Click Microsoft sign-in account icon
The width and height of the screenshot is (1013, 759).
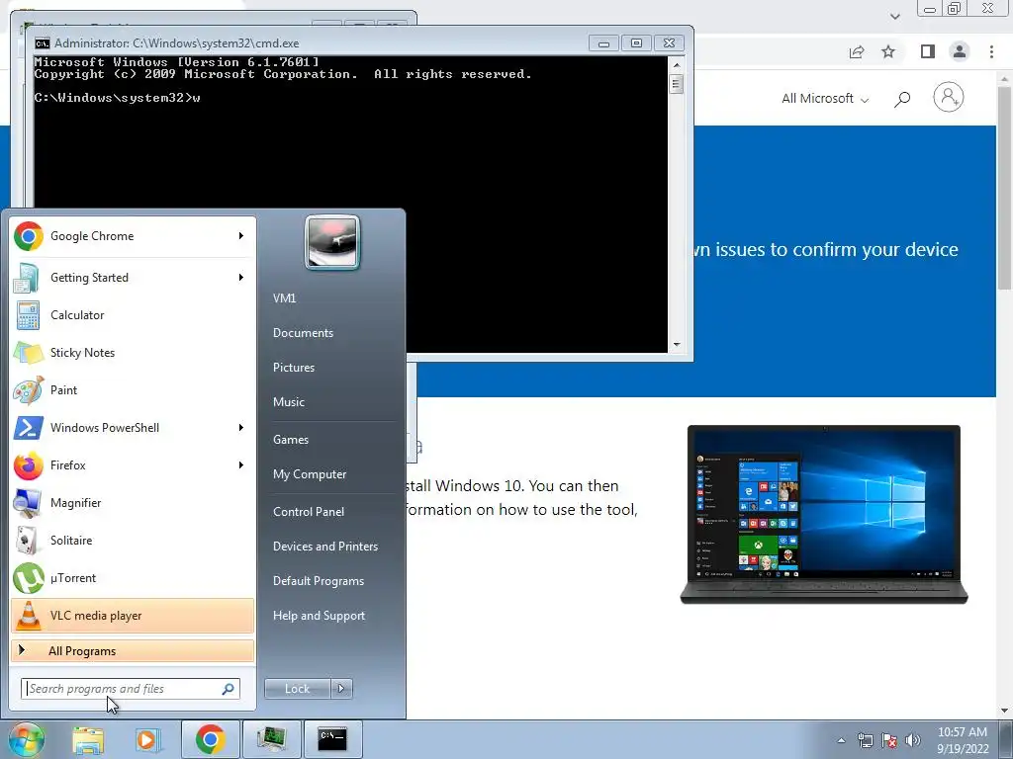[x=949, y=98]
